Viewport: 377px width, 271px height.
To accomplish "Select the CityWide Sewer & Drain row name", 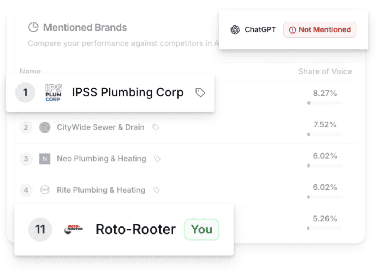I will point(100,127).
